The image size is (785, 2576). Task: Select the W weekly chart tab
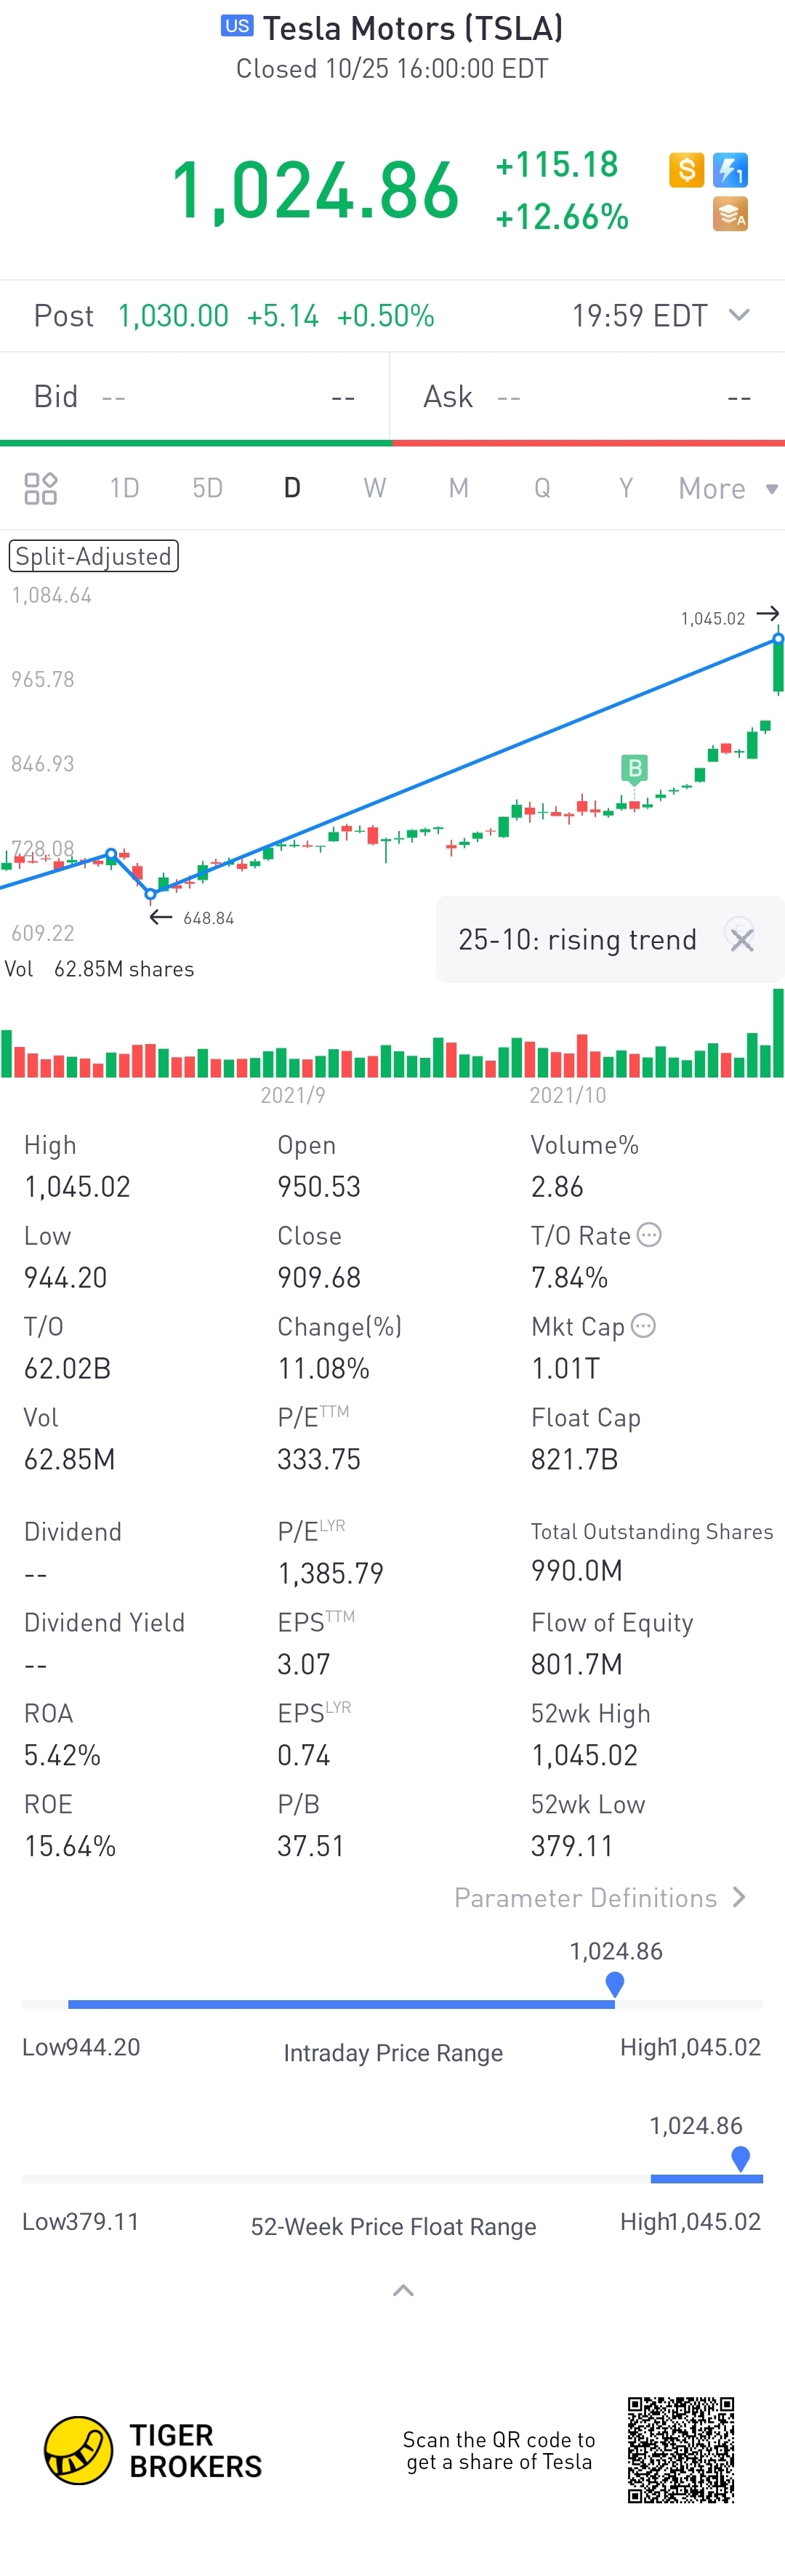375,488
